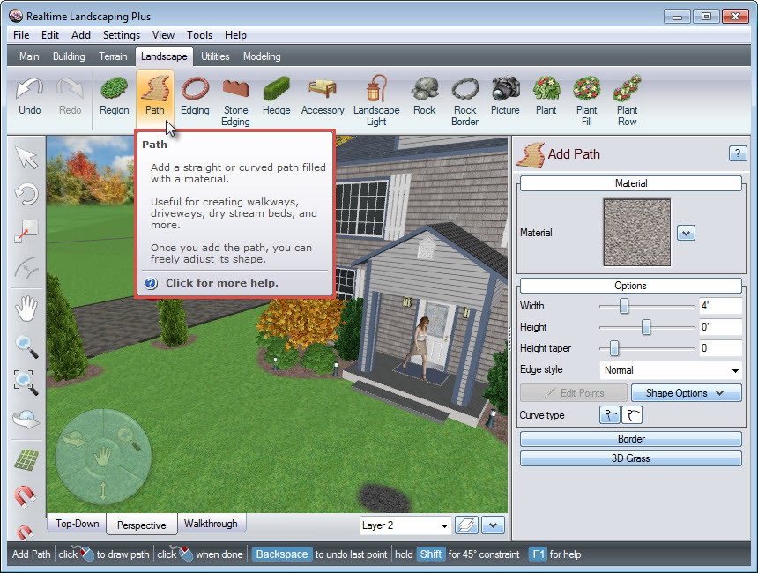This screenshot has height=573, width=758.
Task: Select the Plant Row tool
Action: (x=627, y=101)
